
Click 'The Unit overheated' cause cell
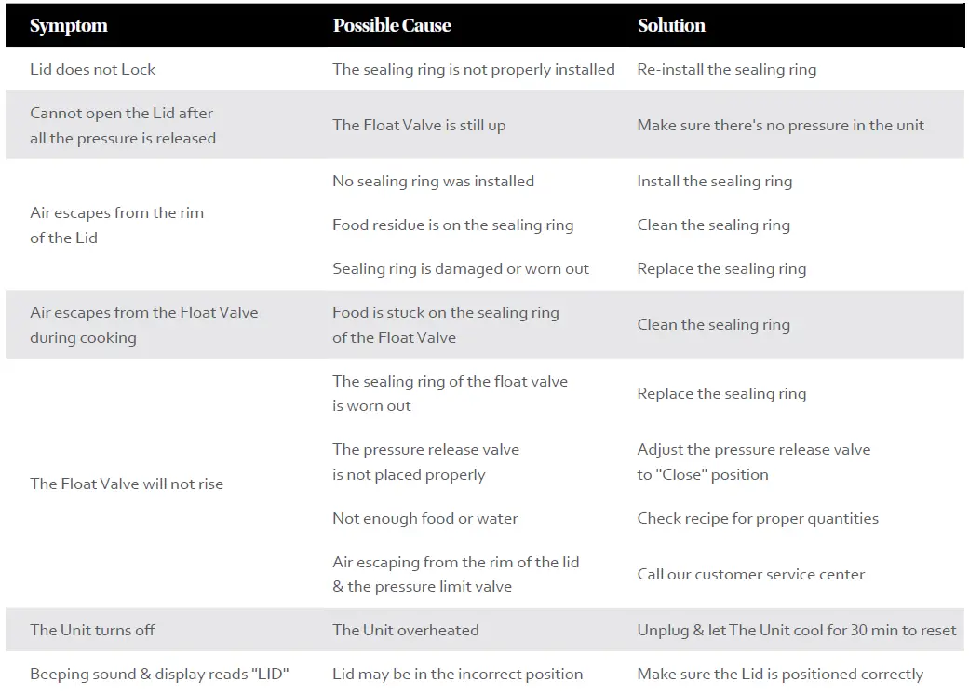tap(405, 630)
